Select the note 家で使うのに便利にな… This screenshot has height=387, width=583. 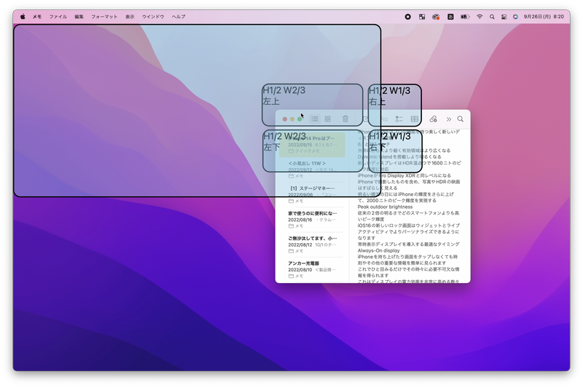coord(313,219)
